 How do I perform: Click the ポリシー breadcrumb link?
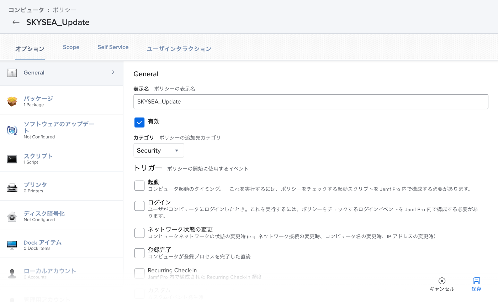[x=64, y=10]
